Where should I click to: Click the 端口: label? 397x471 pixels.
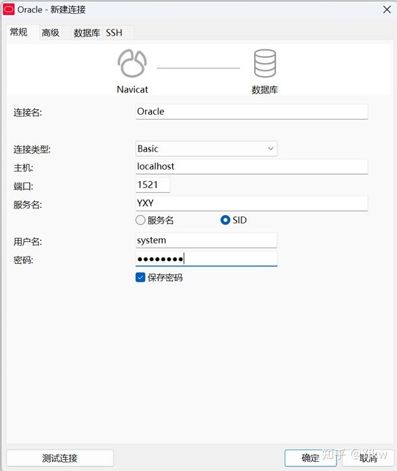click(23, 186)
